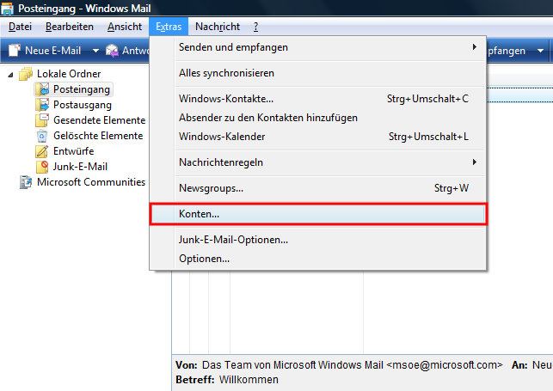The height and width of the screenshot is (391, 553).
Task: Expand the Nachrichtenregeln submenu
Action: tap(474, 162)
